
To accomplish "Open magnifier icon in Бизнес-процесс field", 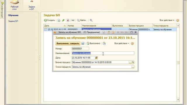I will 133,62.
